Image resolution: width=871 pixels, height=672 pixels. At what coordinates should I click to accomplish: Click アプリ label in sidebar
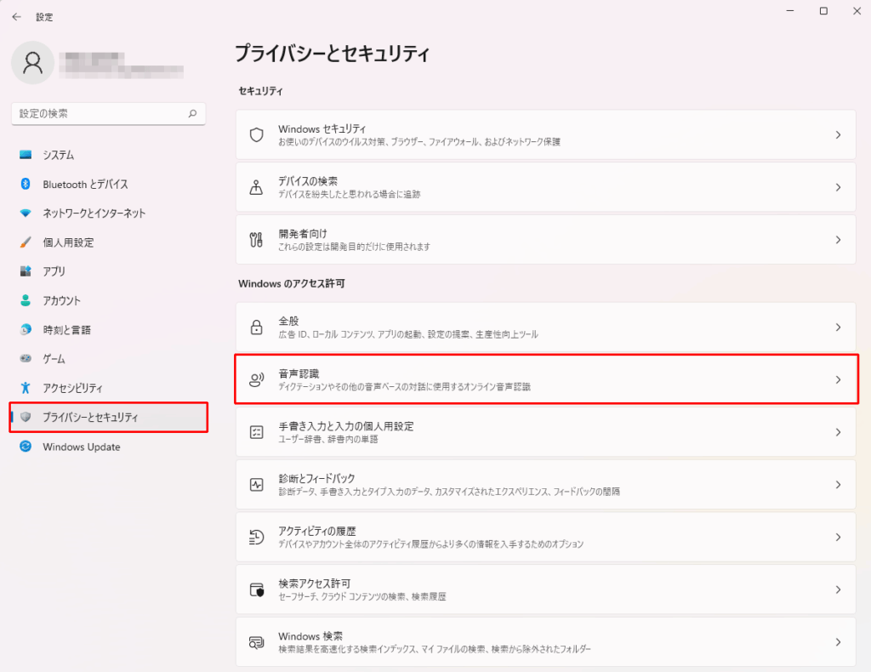54,271
